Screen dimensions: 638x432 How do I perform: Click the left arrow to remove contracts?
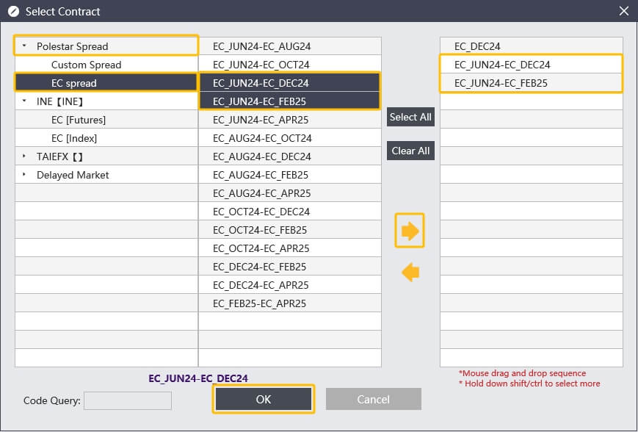(410, 273)
